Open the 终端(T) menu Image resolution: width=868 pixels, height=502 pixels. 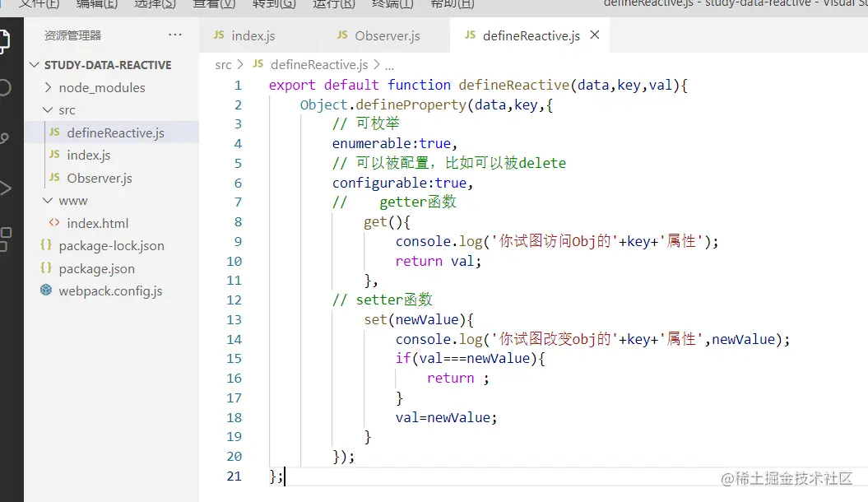click(x=392, y=4)
